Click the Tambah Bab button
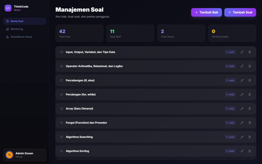The width and height of the screenshot is (262, 164). (x=206, y=12)
